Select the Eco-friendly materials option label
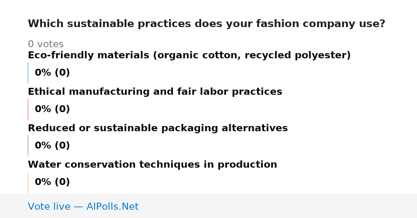 point(189,56)
